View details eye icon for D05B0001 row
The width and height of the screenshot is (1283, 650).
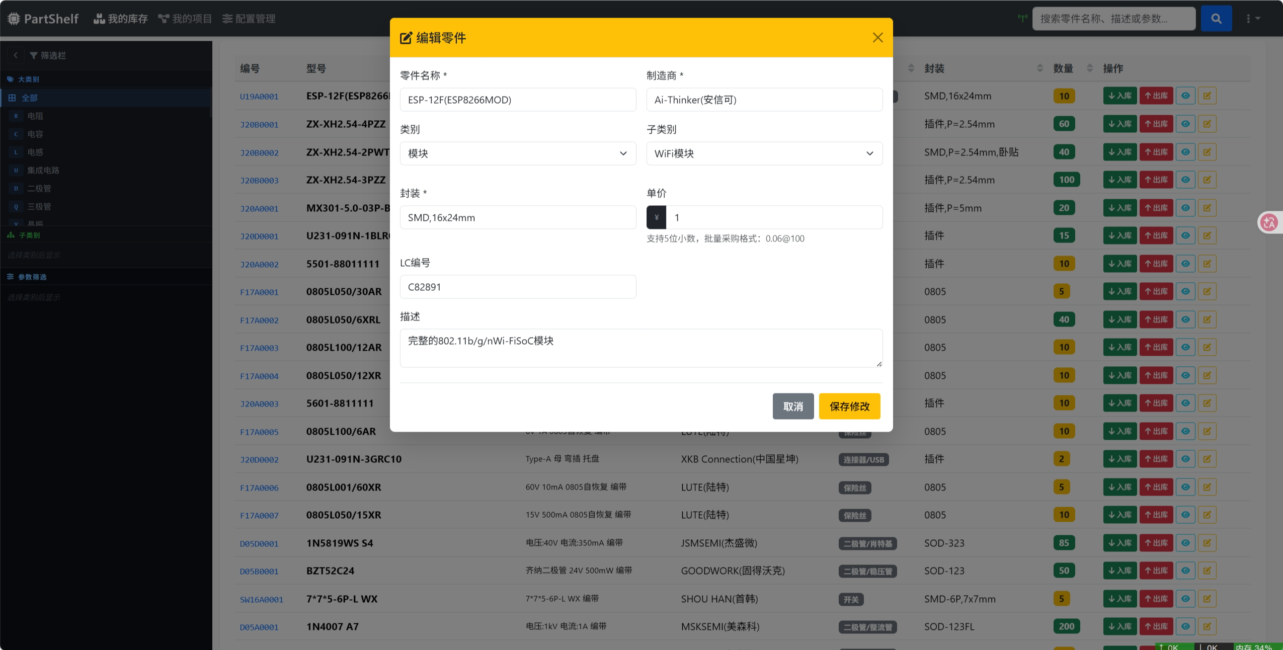click(1185, 571)
